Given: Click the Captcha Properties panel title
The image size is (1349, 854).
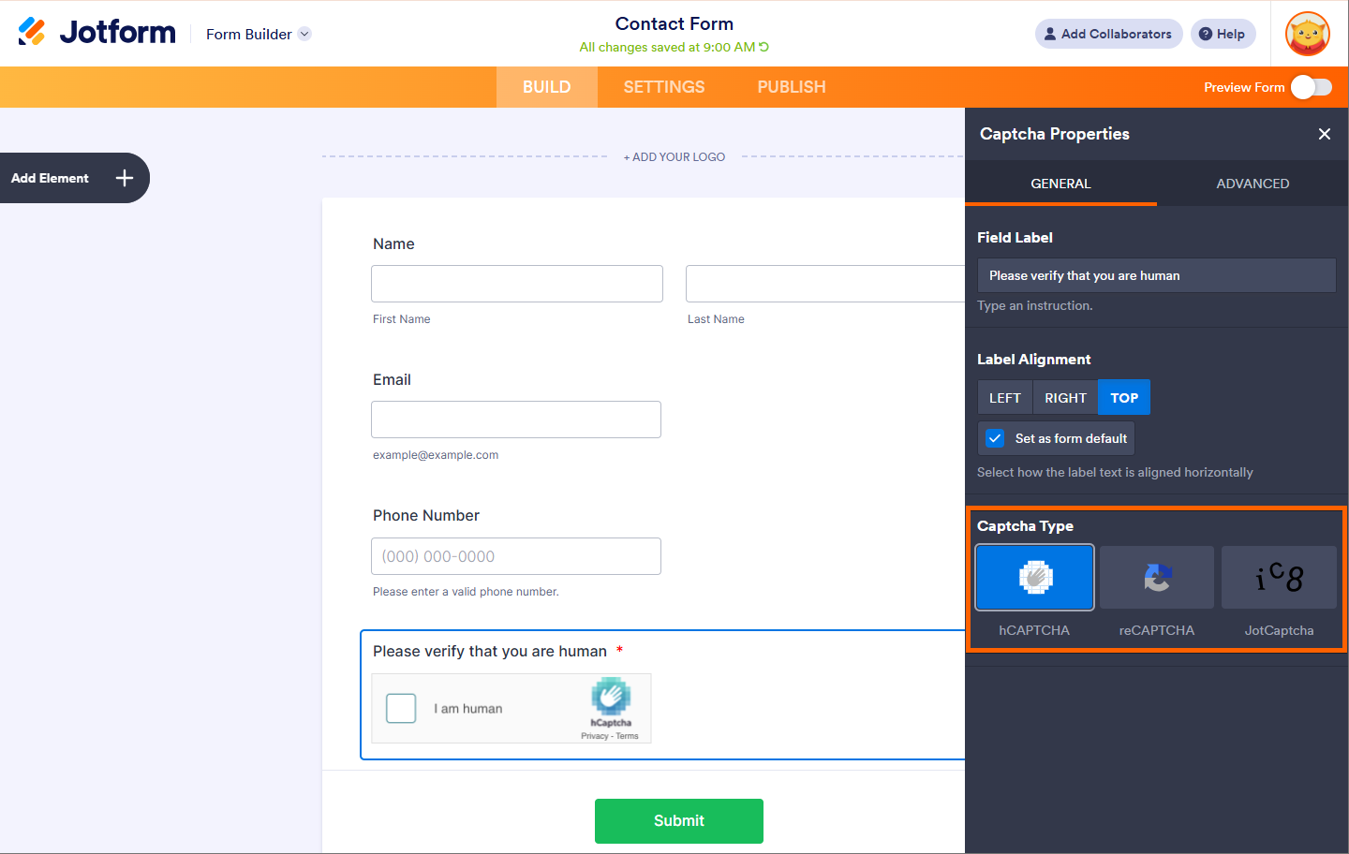Looking at the screenshot, I should coord(1055,134).
